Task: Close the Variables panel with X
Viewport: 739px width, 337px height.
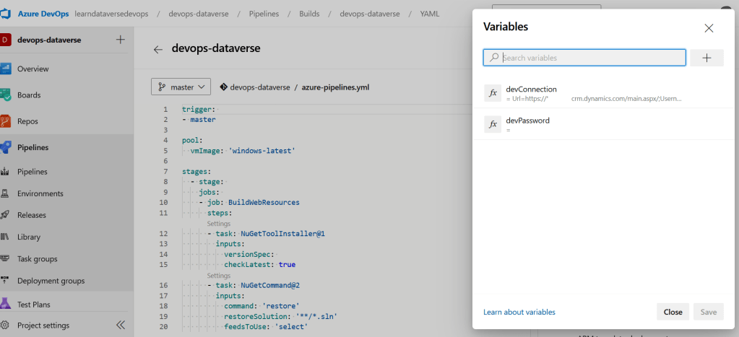Action: tap(709, 28)
